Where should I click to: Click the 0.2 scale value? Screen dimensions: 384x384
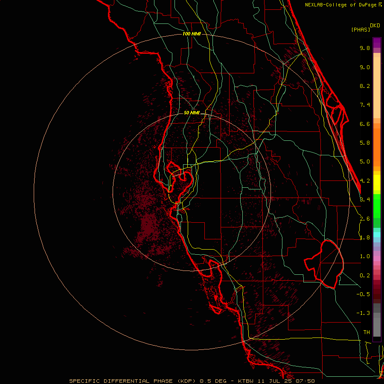(365, 276)
